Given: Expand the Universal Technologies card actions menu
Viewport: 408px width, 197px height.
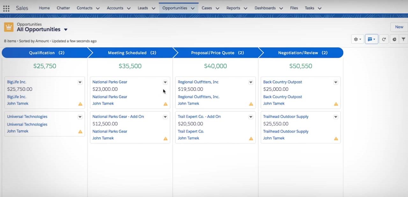Looking at the screenshot, I should point(80,117).
